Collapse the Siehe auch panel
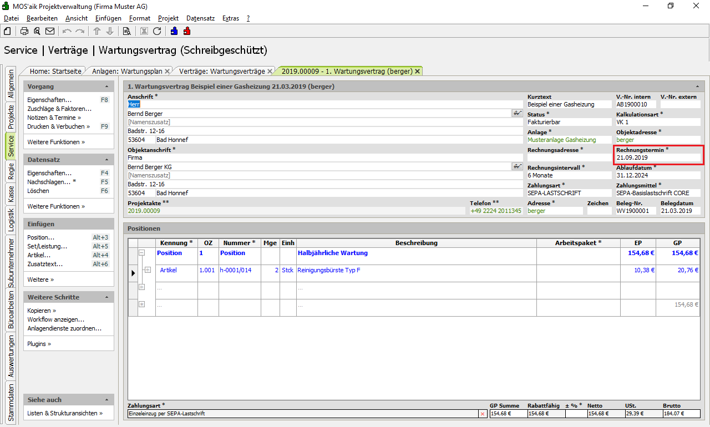 [x=106, y=400]
